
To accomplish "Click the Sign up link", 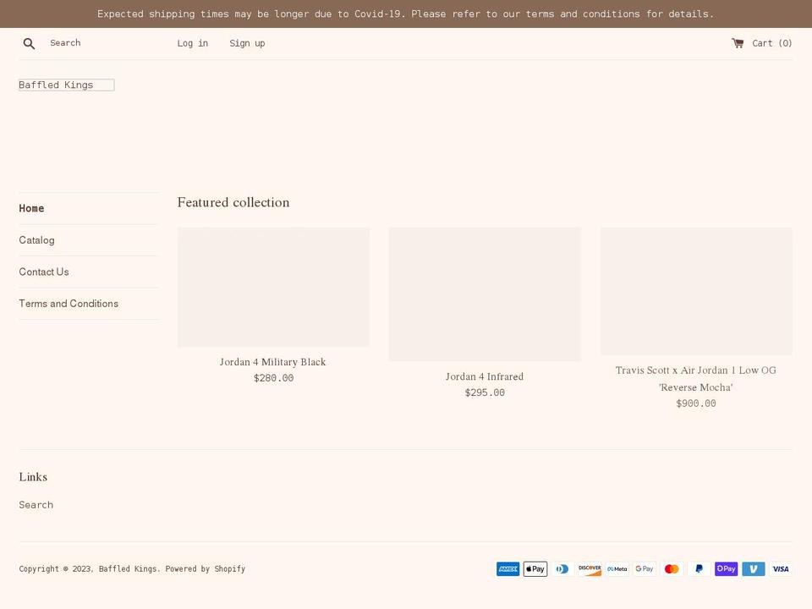I will (247, 43).
